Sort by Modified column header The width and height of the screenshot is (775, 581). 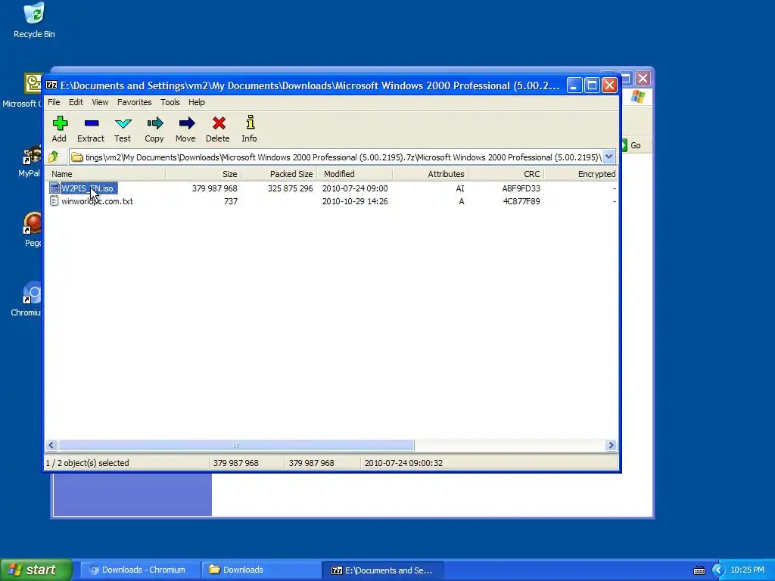(355, 174)
